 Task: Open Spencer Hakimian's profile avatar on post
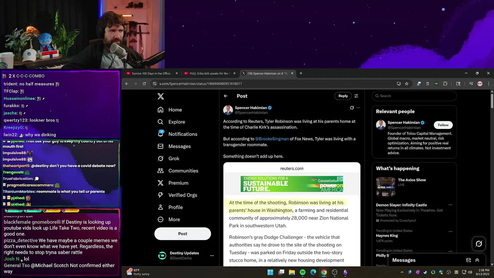tap(228, 110)
